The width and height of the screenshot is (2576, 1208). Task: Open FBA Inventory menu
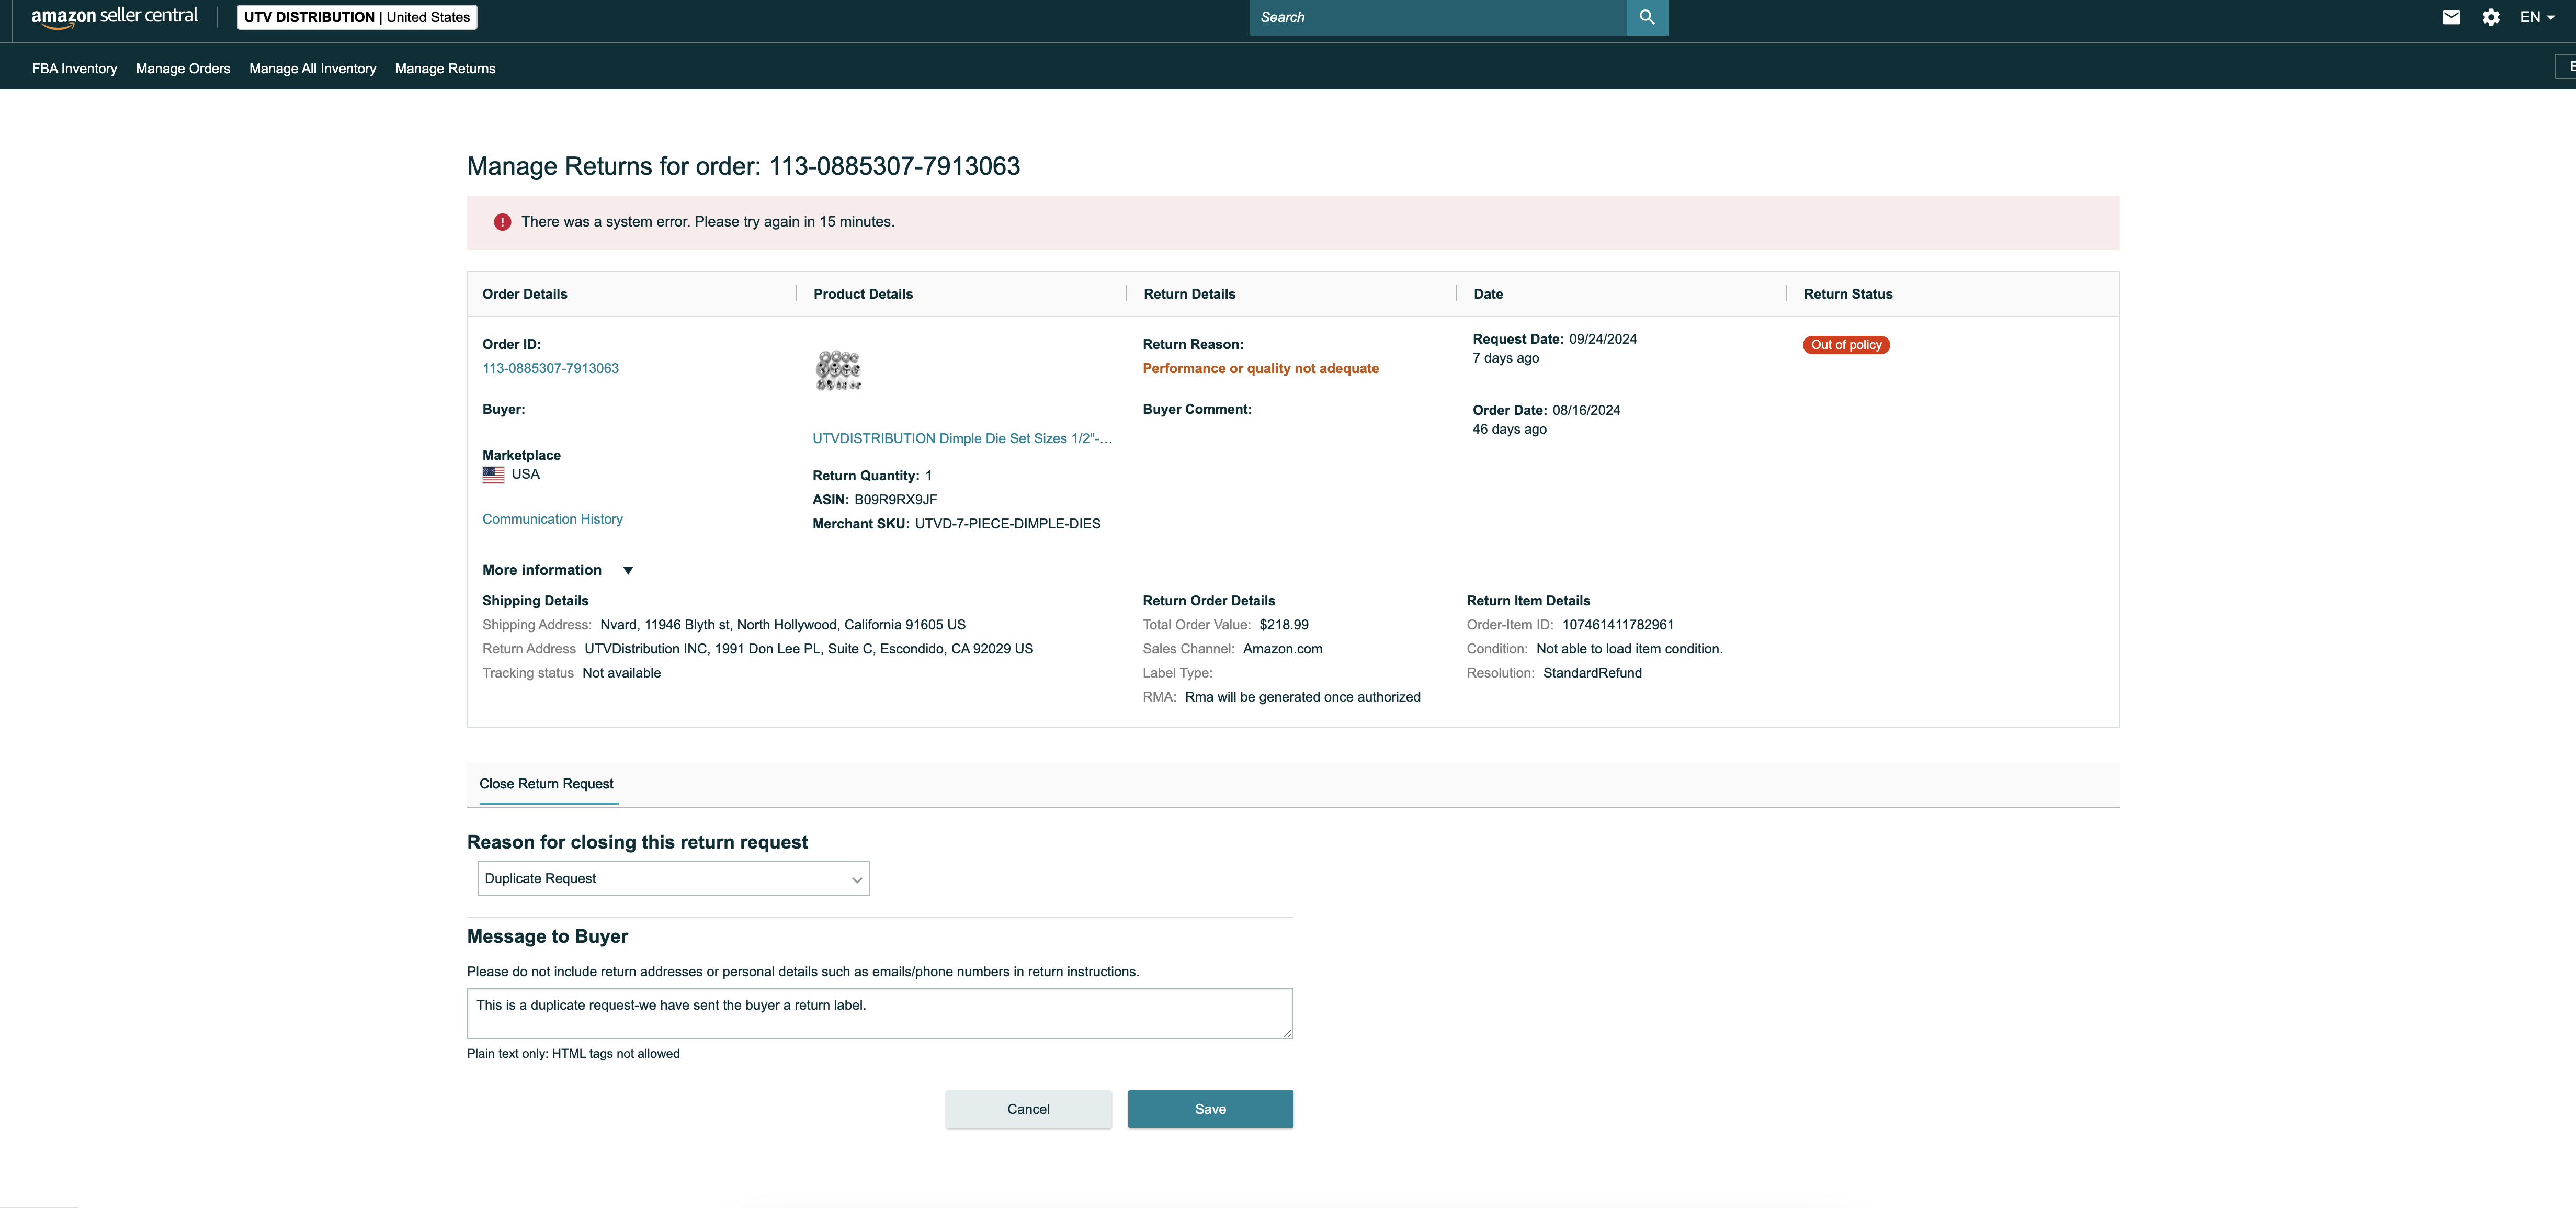coord(74,68)
